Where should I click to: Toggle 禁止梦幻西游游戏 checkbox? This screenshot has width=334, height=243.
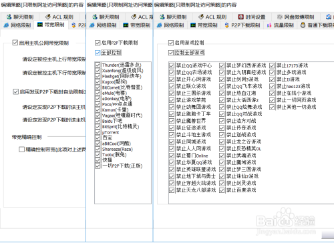pyautogui.click(x=222, y=65)
